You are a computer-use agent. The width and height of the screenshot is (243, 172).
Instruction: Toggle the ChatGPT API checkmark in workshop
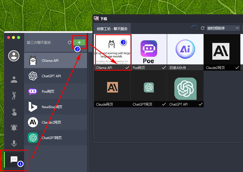click(201, 104)
